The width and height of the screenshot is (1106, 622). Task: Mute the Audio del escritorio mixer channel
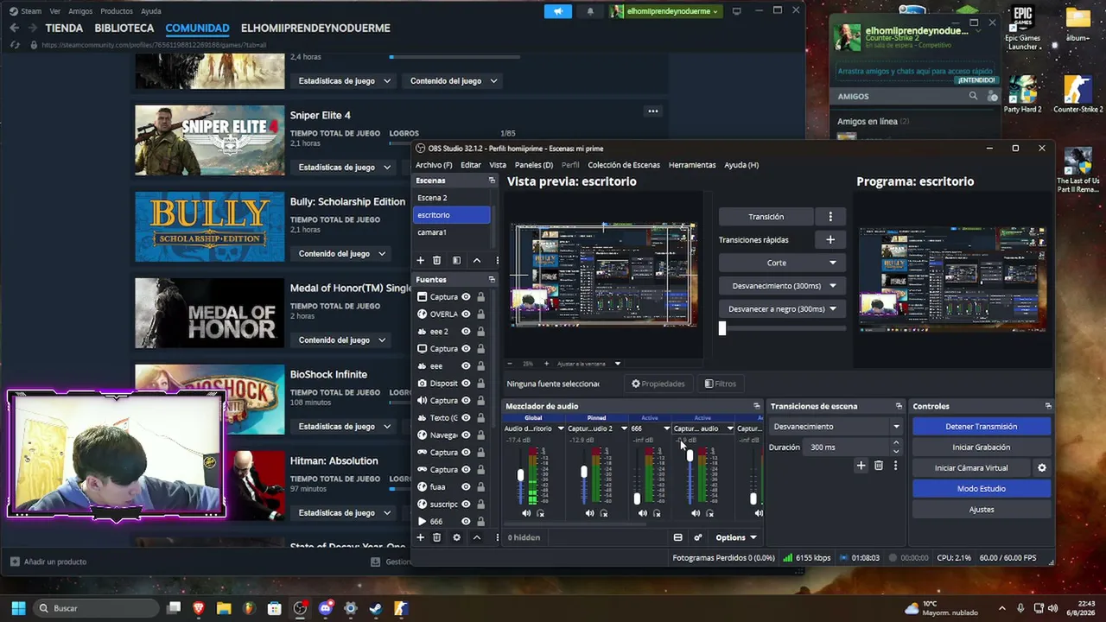[526, 513]
